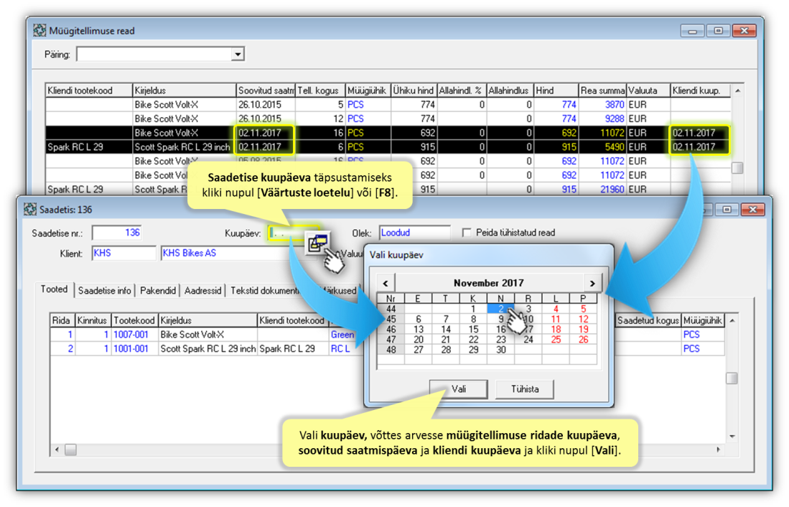Click the Tootekood column header in Saadetis
This screenshot has width=789, height=507.
tap(134, 320)
